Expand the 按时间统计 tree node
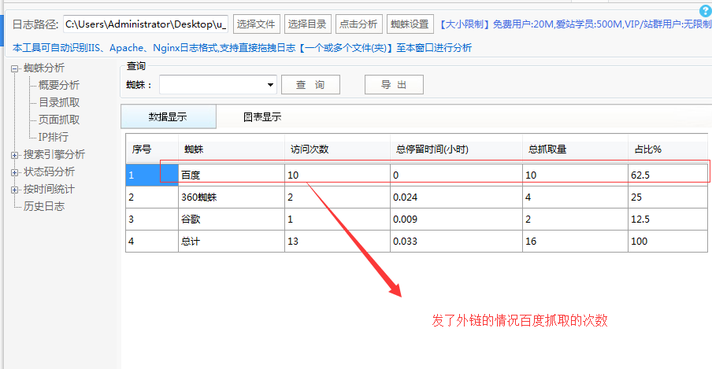This screenshot has height=369, width=712. (x=14, y=190)
